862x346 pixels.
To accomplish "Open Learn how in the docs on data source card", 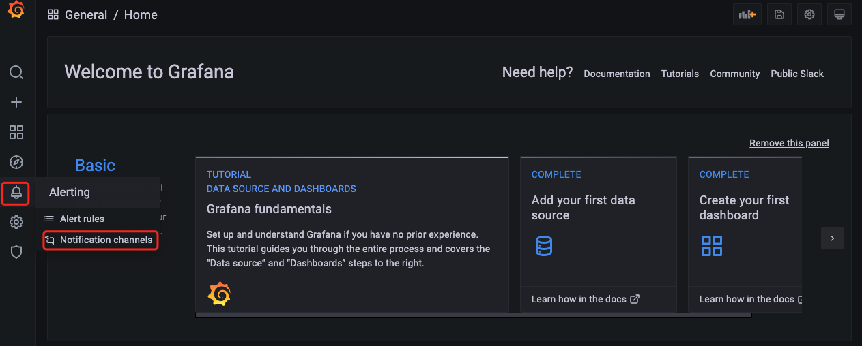I will (x=579, y=299).
